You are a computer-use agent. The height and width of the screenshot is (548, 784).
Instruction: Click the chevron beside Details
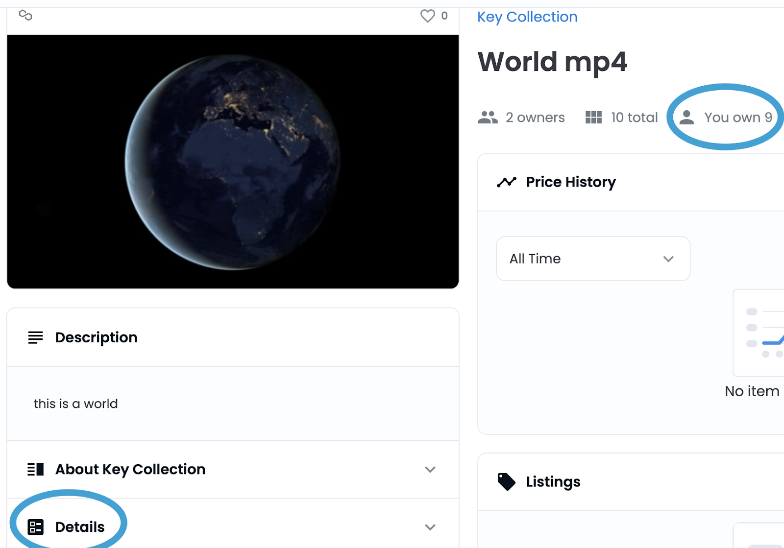[430, 527]
